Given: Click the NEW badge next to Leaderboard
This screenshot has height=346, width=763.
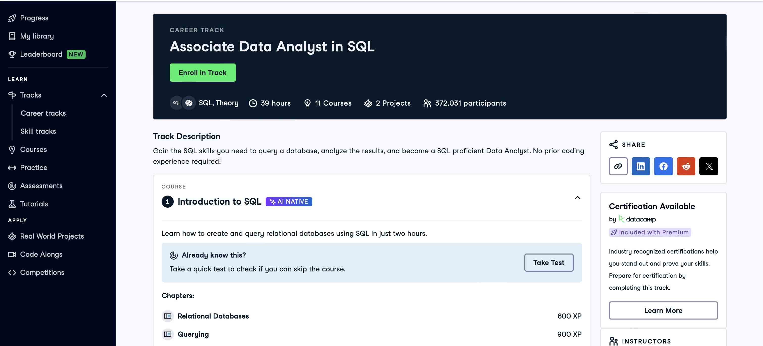Looking at the screenshot, I should pos(76,54).
